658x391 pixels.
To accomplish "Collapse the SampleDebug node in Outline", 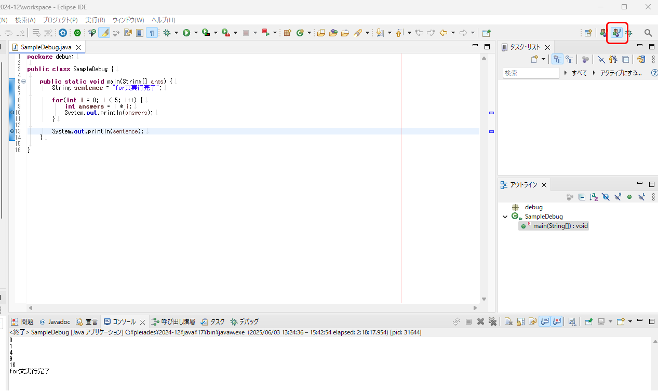I will 505,217.
